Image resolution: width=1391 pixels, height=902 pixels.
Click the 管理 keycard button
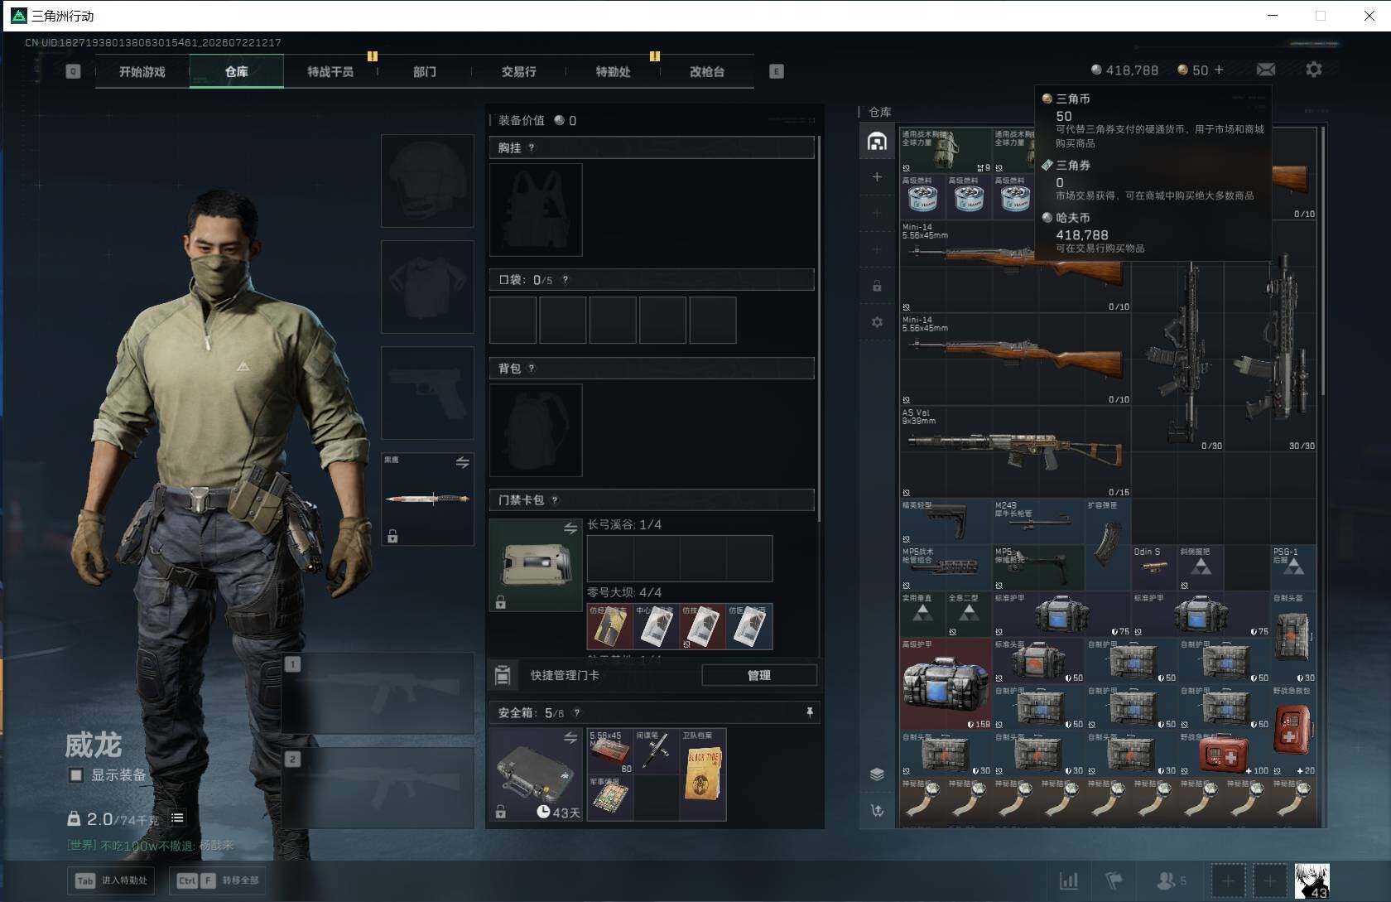tap(759, 675)
